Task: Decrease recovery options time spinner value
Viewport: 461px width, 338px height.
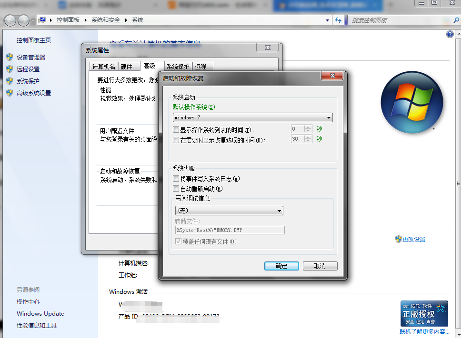Action: pos(308,141)
